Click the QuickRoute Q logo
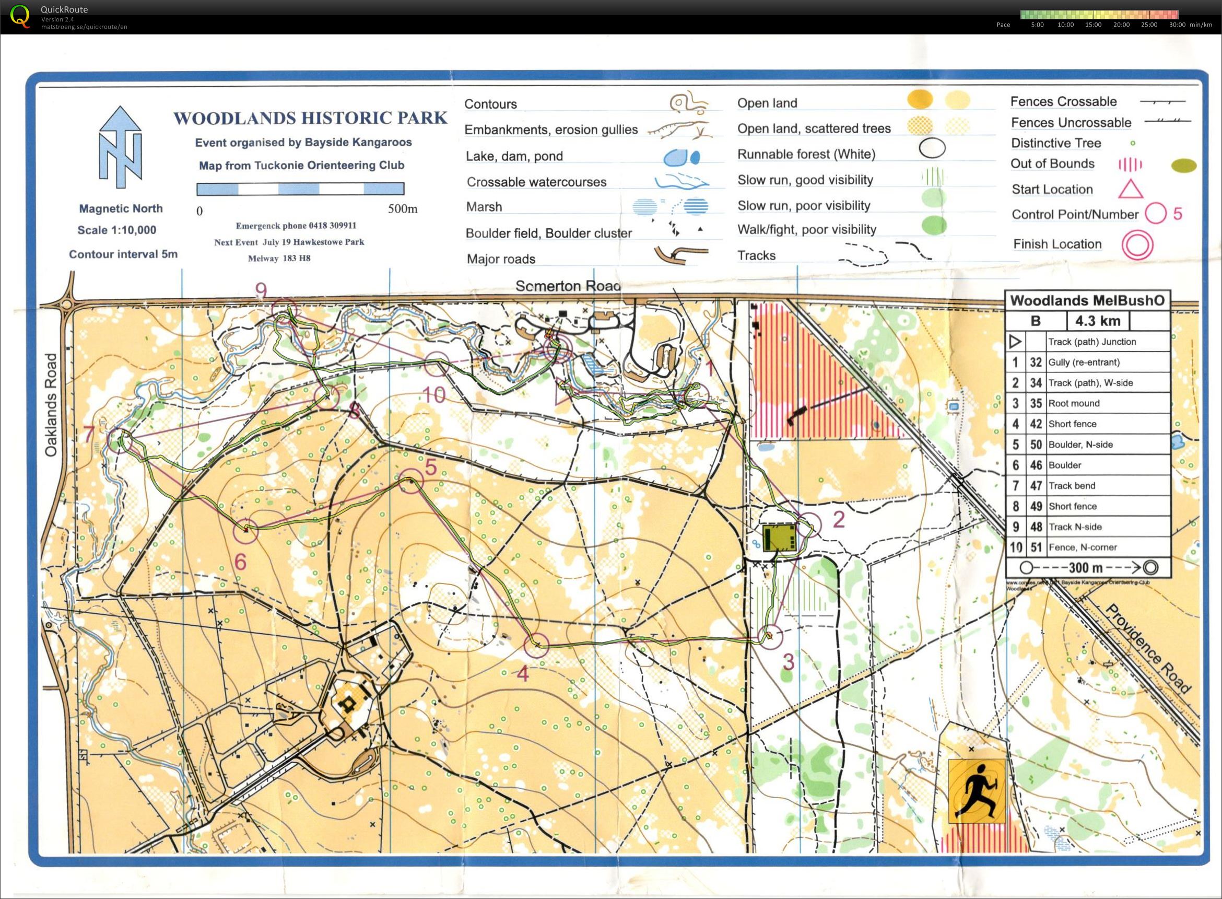Viewport: 1222px width, 899px height. point(20,16)
